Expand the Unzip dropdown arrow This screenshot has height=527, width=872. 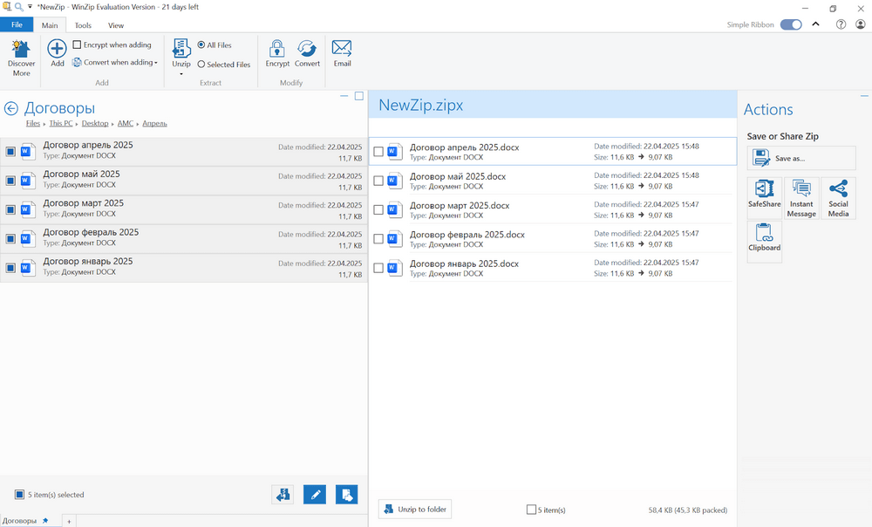[181, 74]
